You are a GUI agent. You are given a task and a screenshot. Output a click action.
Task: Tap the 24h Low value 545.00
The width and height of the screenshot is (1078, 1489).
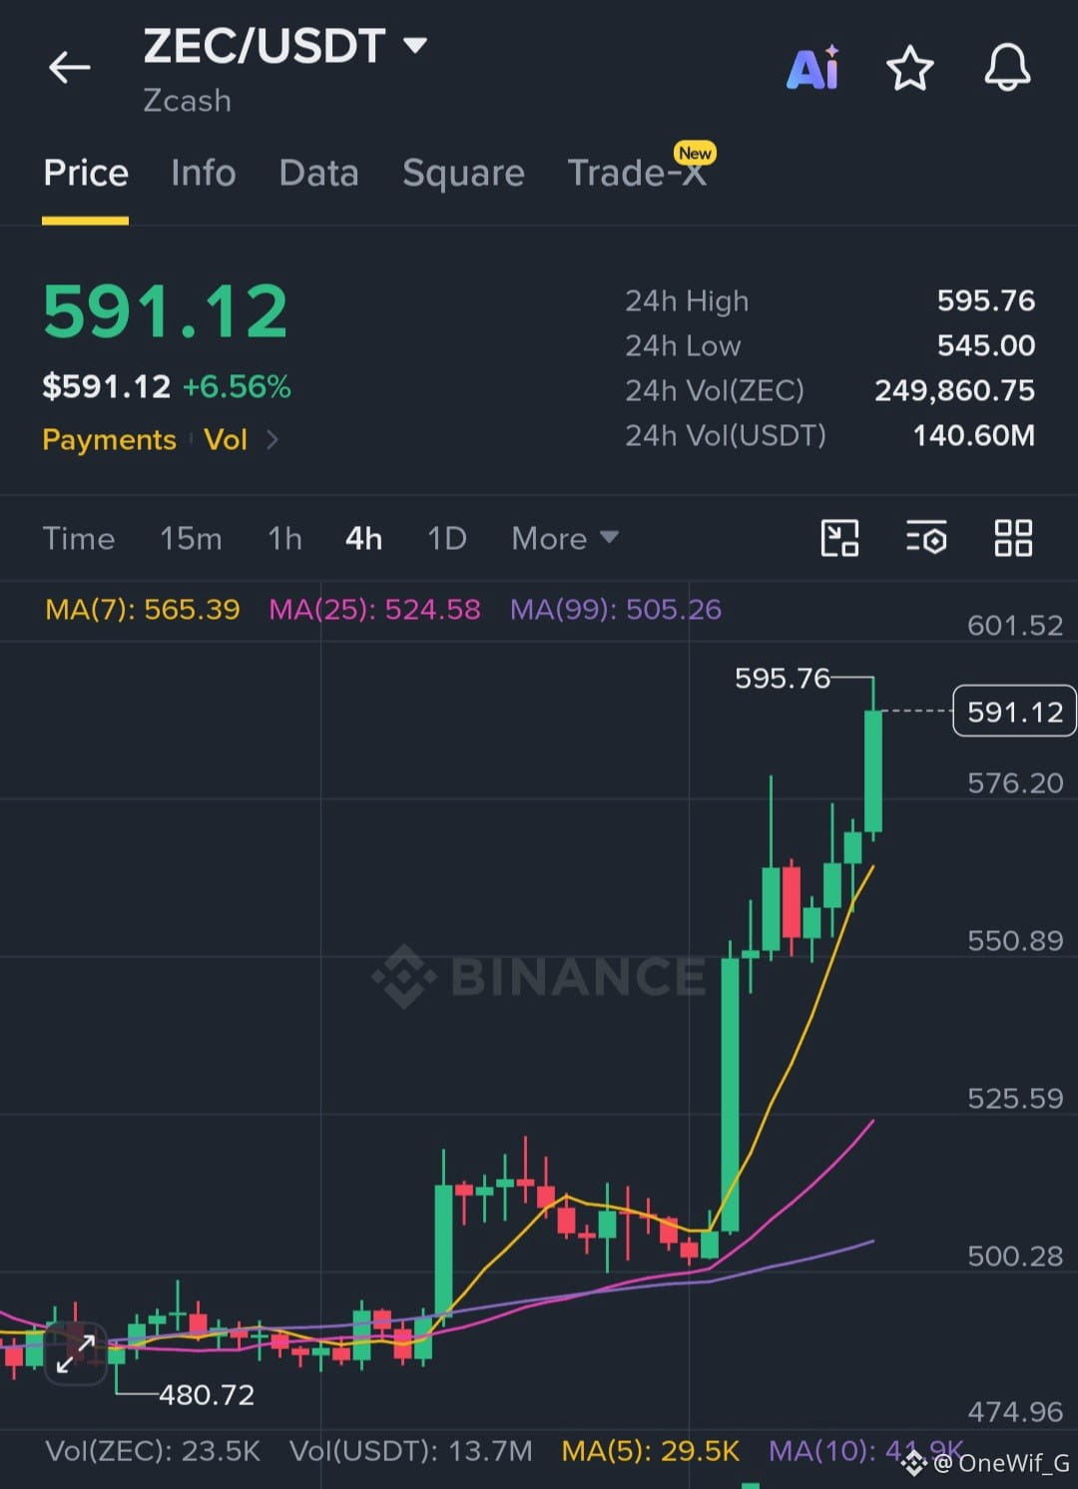point(985,345)
